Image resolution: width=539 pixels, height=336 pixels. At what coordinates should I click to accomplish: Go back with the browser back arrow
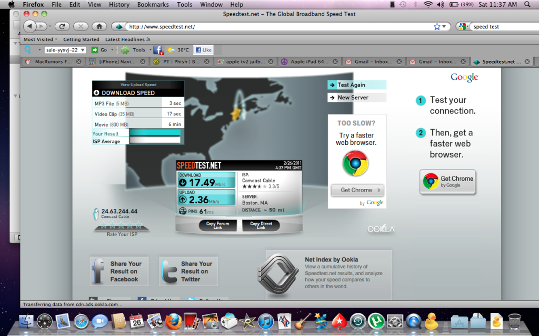click(29, 26)
